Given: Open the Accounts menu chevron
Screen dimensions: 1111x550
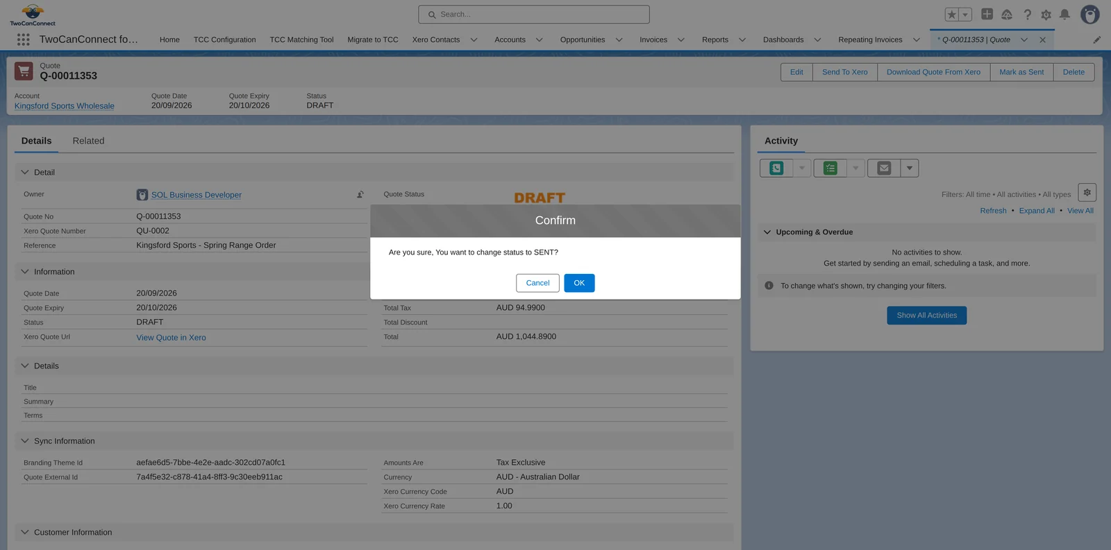Looking at the screenshot, I should 540,40.
